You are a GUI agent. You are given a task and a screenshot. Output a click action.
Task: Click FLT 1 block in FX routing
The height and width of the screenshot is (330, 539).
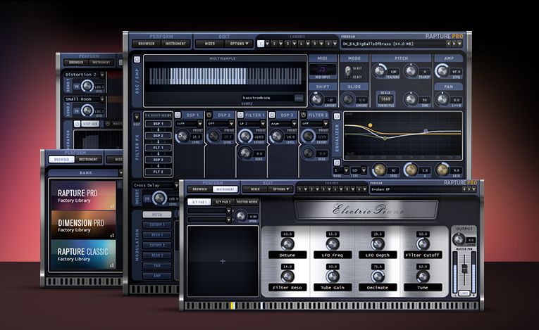click(158, 148)
